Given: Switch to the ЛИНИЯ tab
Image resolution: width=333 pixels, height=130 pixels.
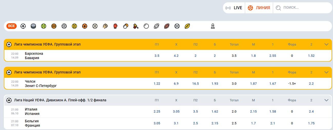Looking at the screenshot, I should [x=259, y=8].
